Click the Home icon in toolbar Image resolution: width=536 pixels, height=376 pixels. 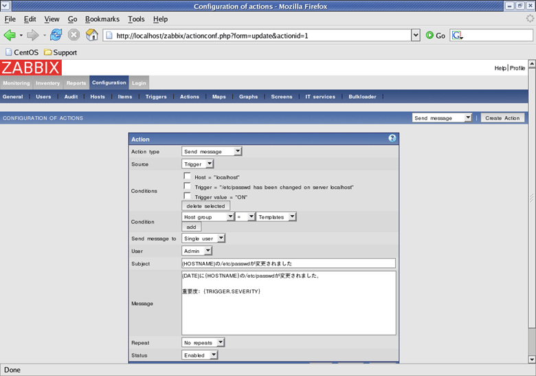(x=91, y=35)
